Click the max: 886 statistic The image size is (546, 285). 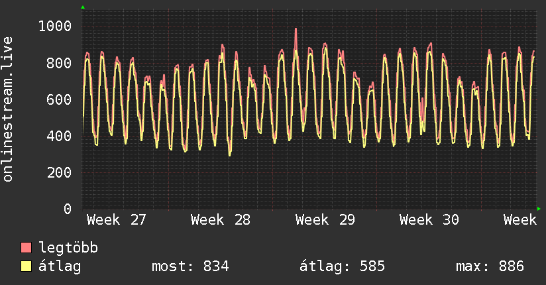(x=490, y=266)
